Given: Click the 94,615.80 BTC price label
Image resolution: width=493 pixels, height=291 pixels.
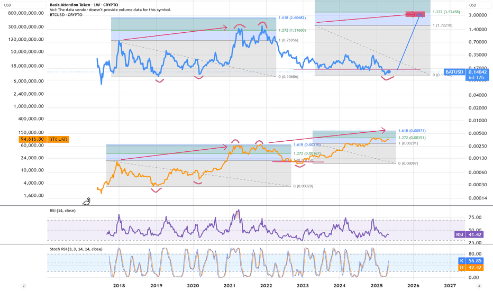Looking at the screenshot, I should (32, 139).
